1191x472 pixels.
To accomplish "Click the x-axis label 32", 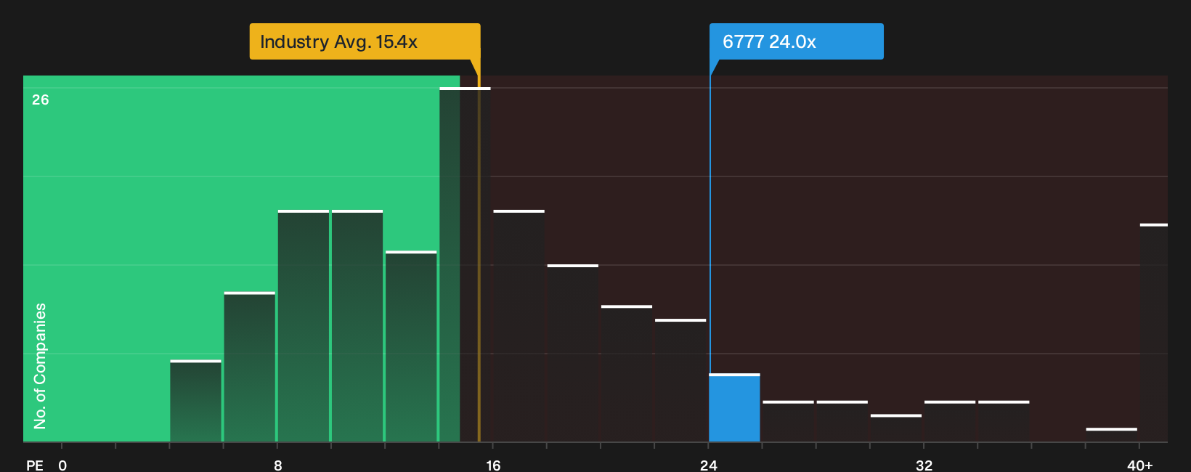I will pos(924,465).
